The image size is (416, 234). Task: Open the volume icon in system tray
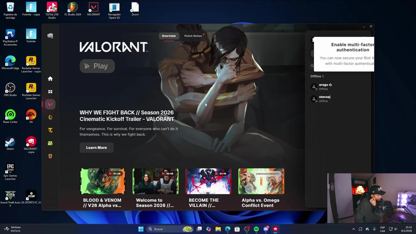pos(396,229)
